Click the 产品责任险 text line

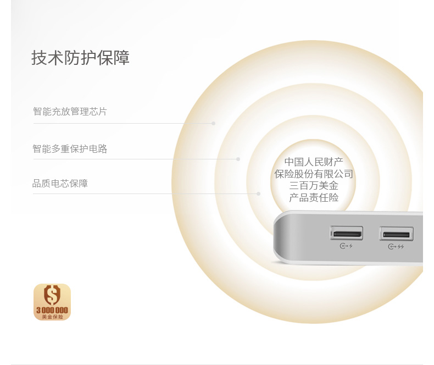[314, 197]
